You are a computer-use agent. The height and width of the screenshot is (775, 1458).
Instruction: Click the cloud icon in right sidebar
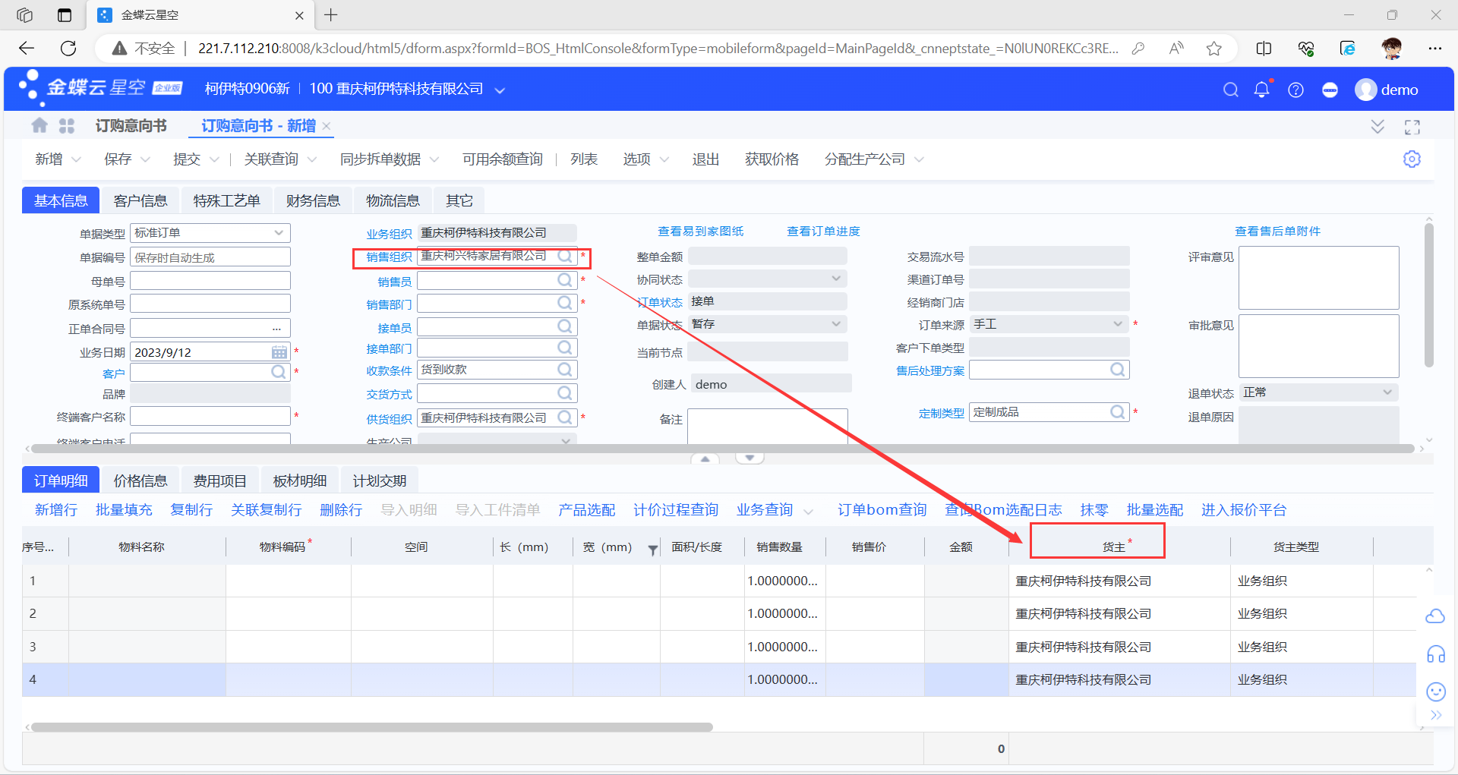coord(1435,616)
